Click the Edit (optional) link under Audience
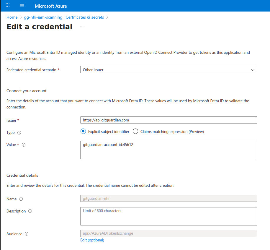 pyautogui.click(x=92, y=240)
